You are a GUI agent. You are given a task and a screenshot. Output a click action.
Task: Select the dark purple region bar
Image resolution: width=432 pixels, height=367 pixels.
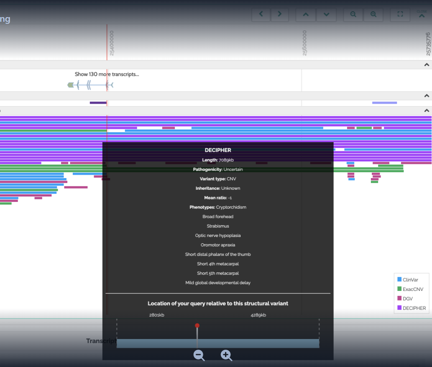98,103
